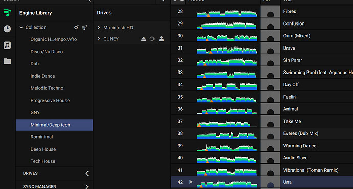Select the track titled Una
The image size is (353, 189).
(288, 182)
